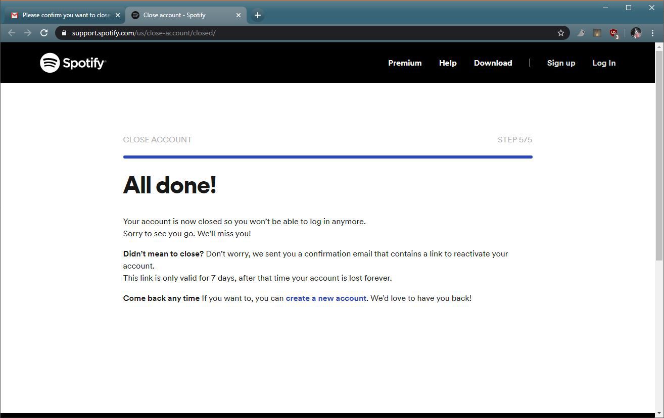Screen dimensions: 664x418
Task: Click the All done! heading
Action: tap(170, 185)
